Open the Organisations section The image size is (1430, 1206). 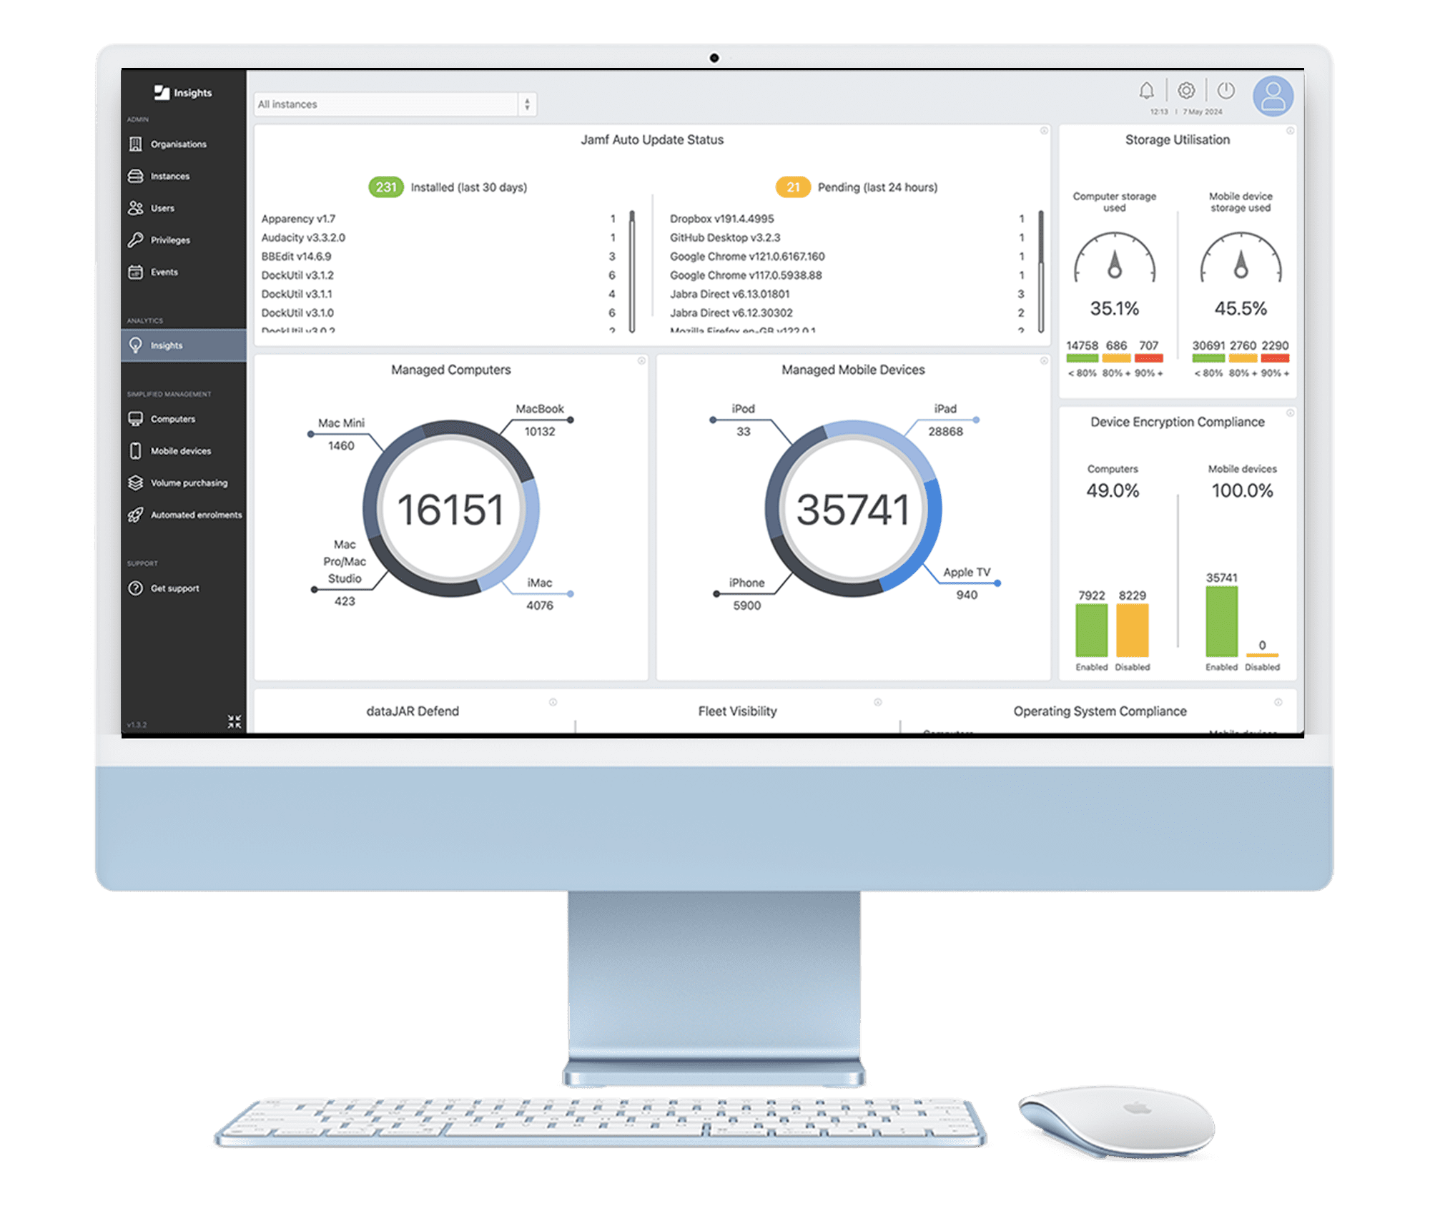tap(178, 142)
